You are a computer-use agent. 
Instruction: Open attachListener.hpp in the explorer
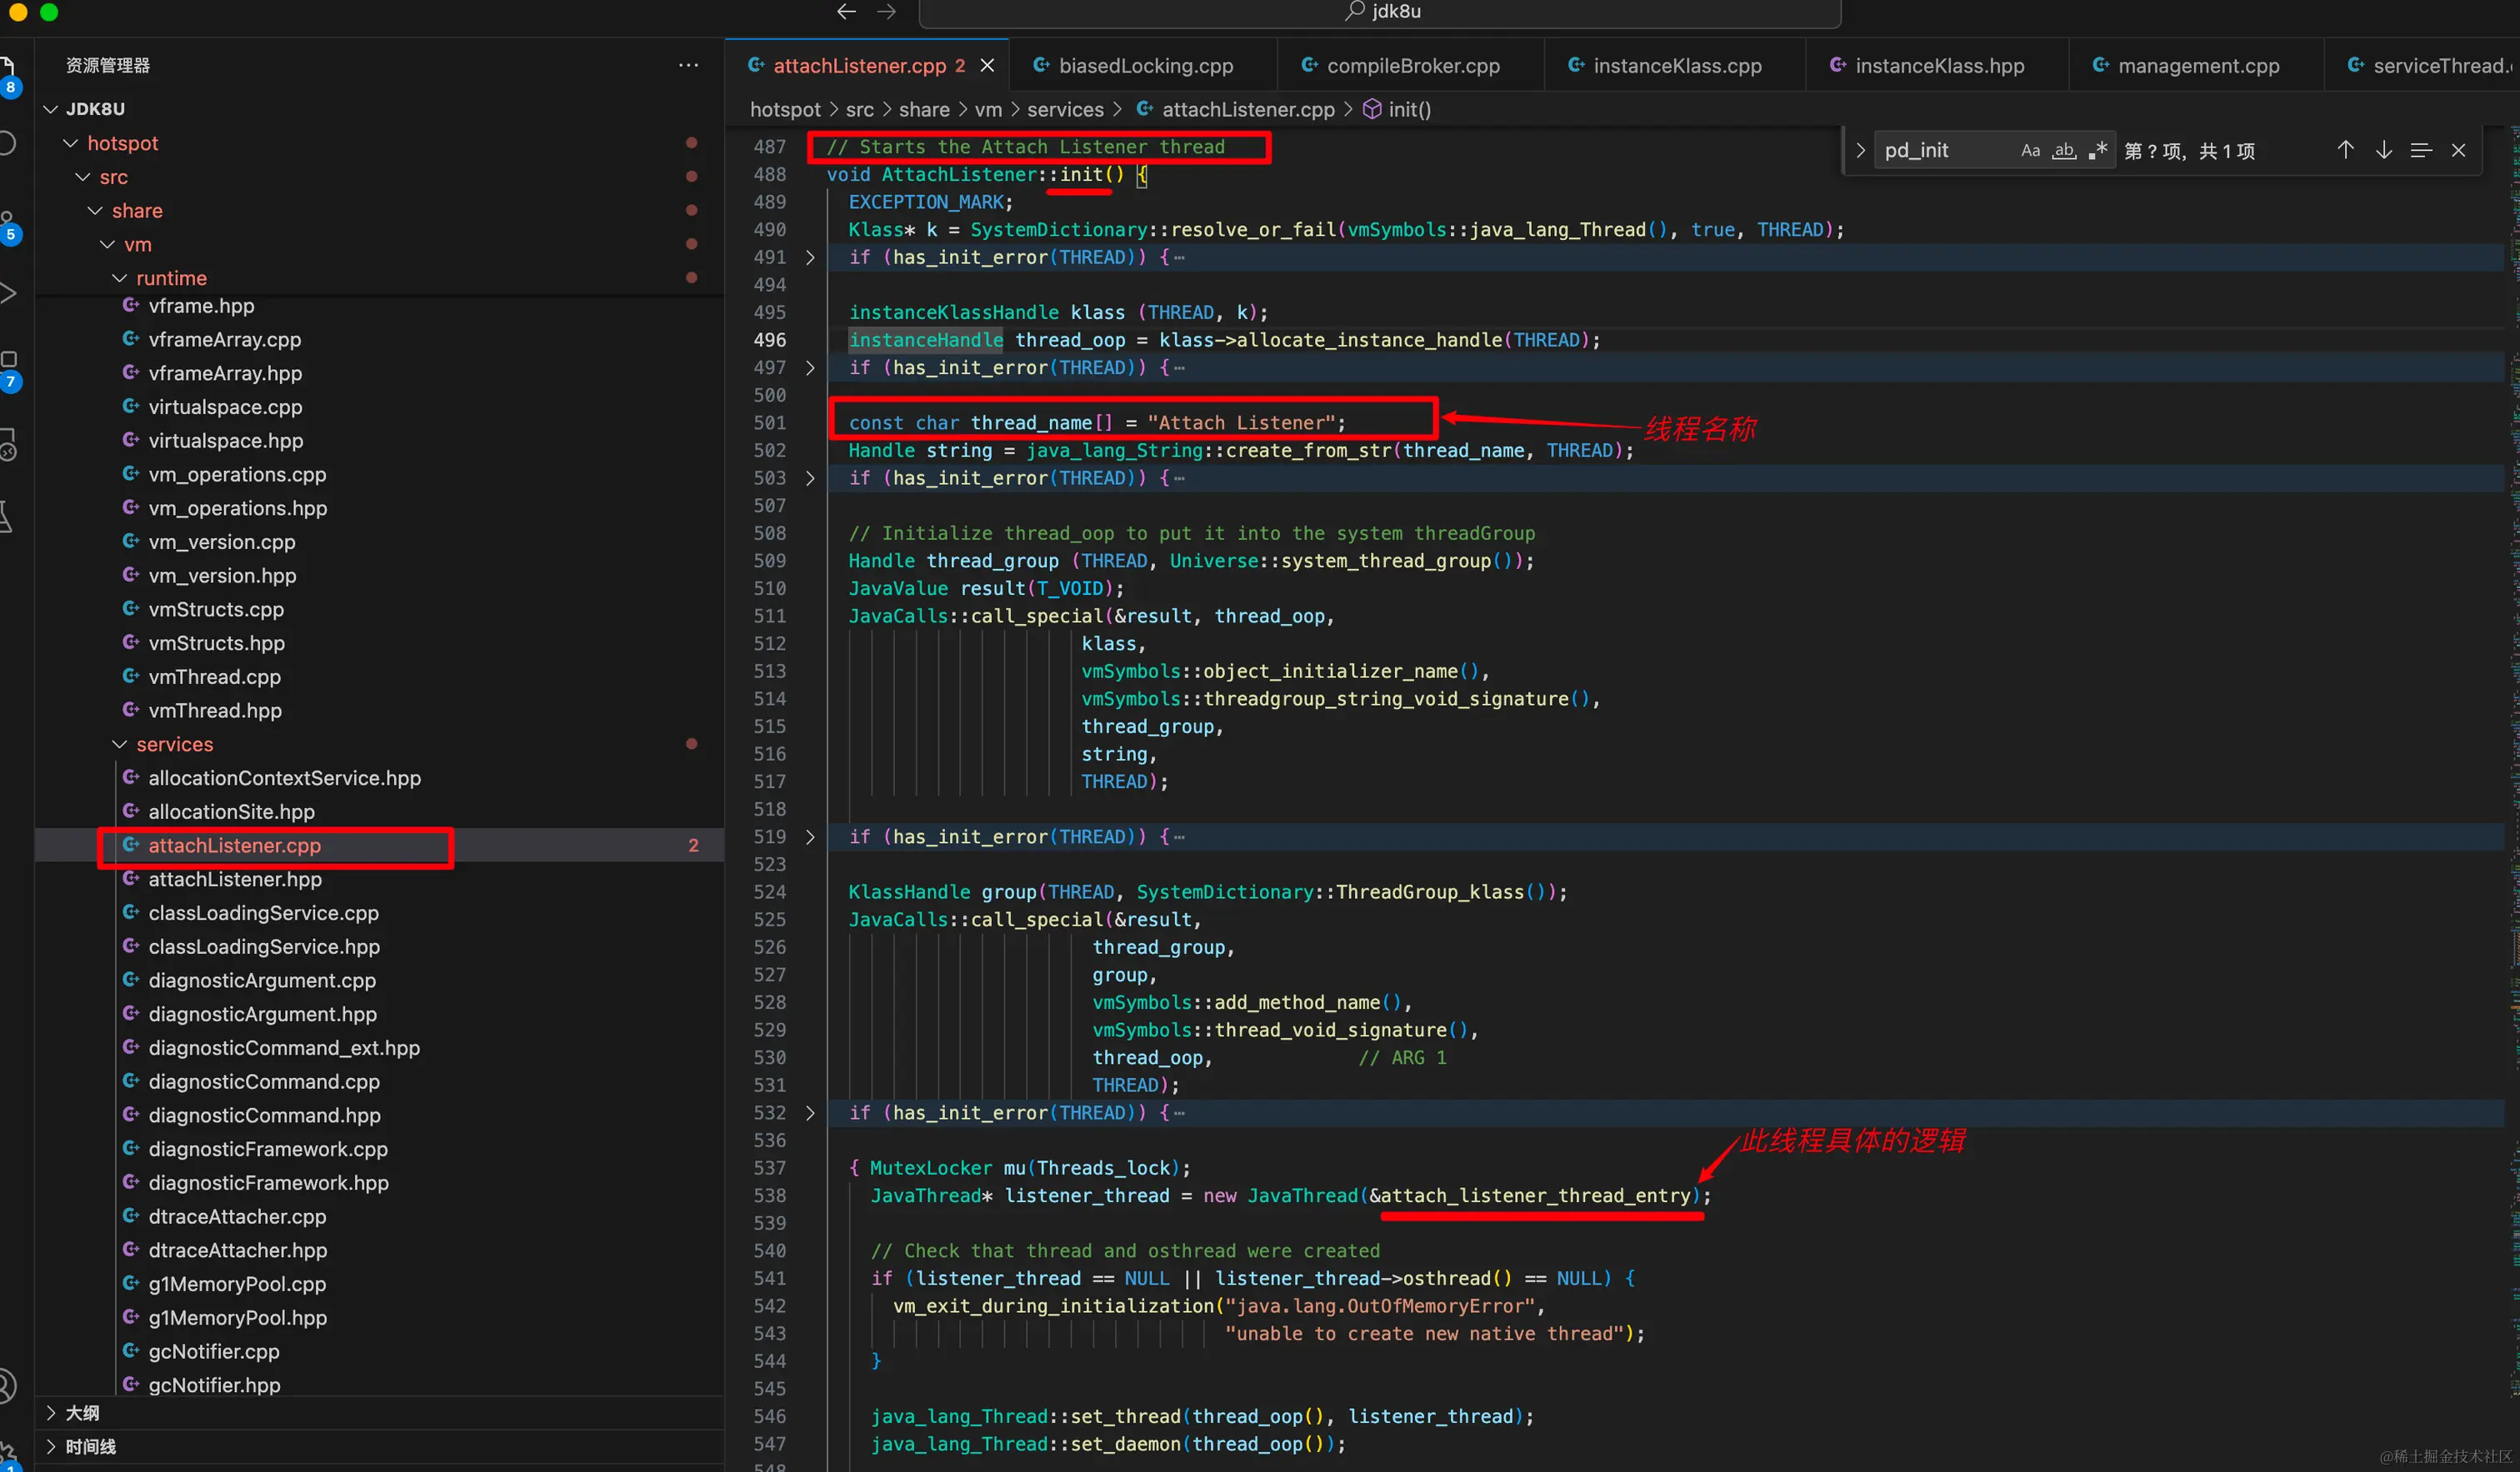[235, 879]
